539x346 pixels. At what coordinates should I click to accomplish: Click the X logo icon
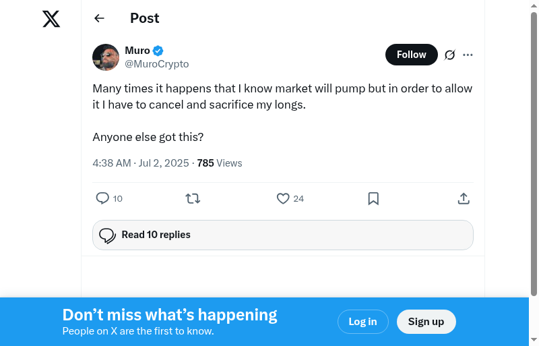(51, 19)
